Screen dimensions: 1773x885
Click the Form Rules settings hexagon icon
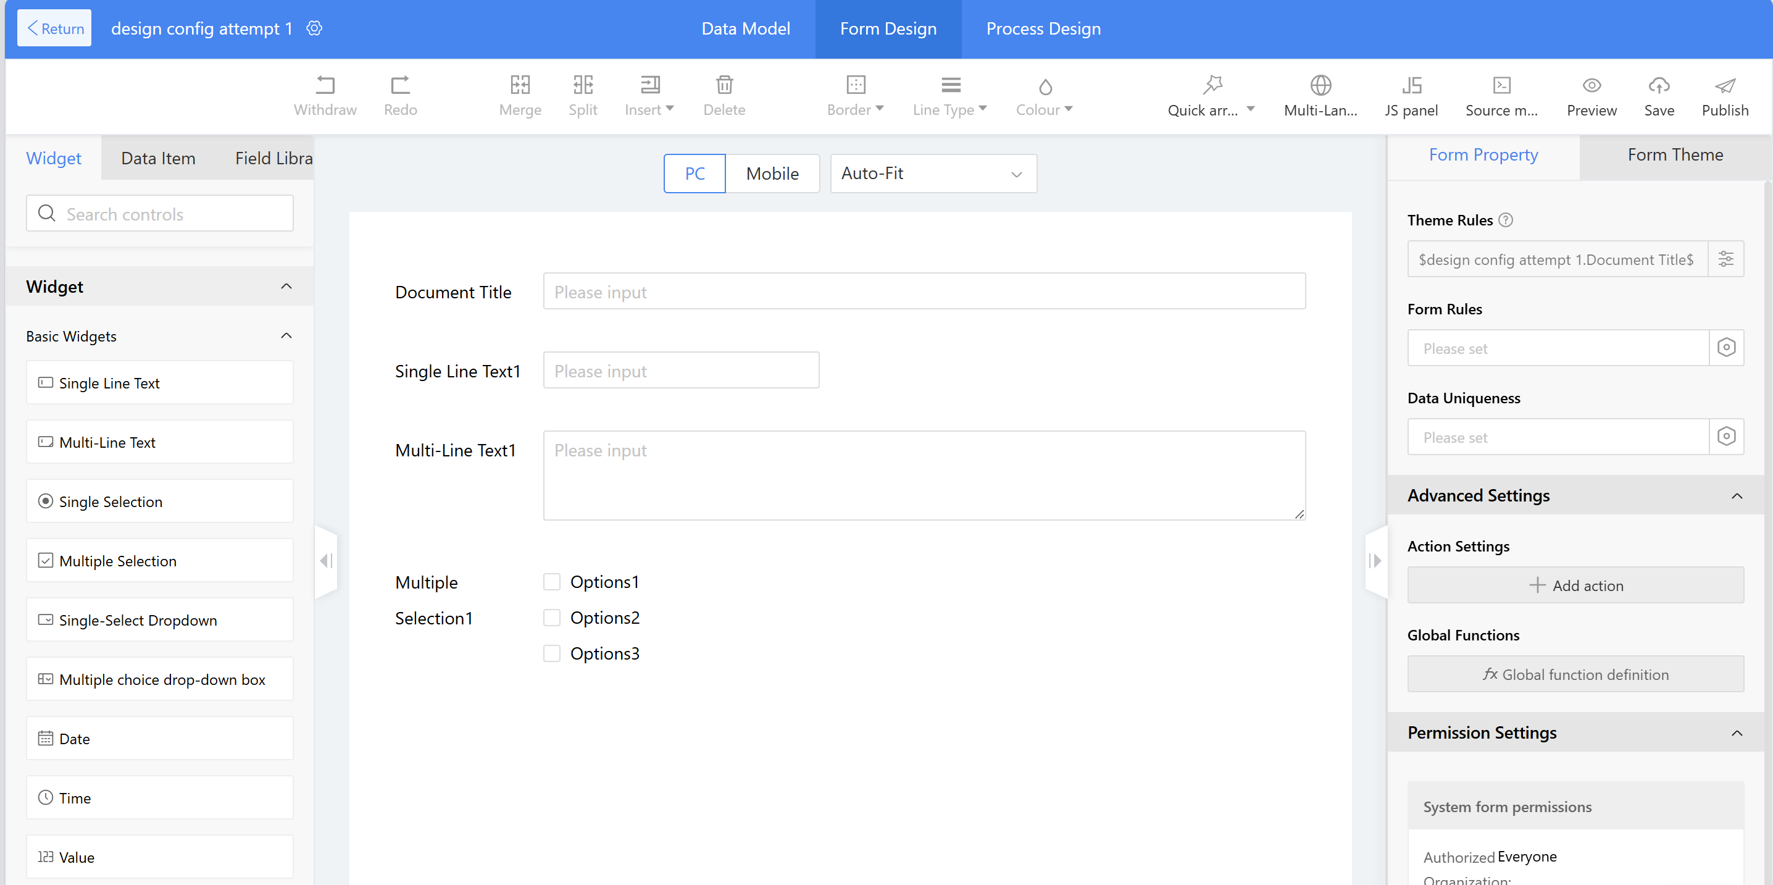pos(1725,348)
